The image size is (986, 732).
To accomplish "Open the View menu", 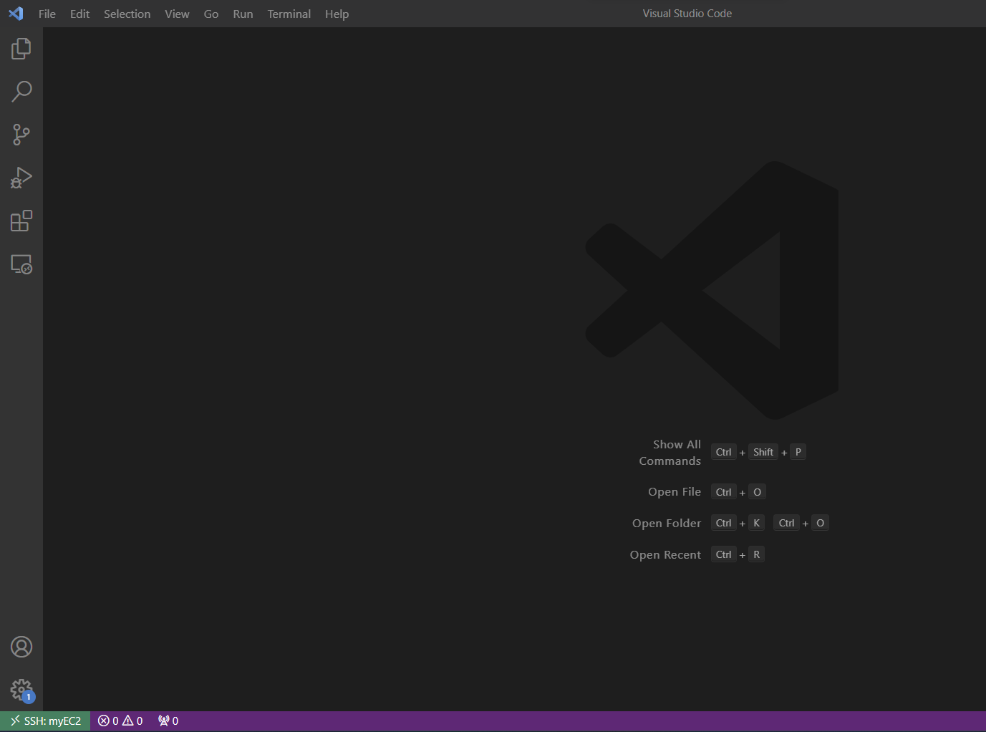I will (x=177, y=14).
